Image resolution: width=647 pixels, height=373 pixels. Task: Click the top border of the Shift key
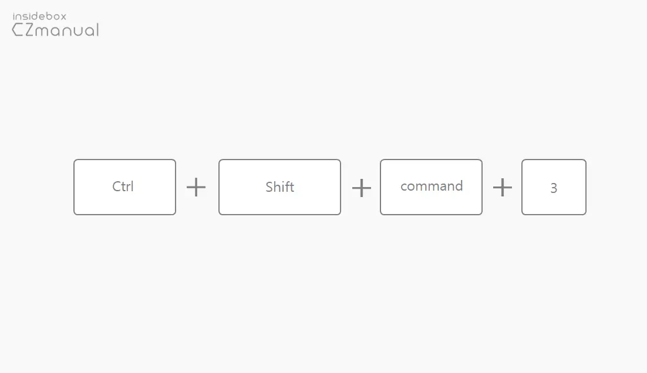point(279,160)
